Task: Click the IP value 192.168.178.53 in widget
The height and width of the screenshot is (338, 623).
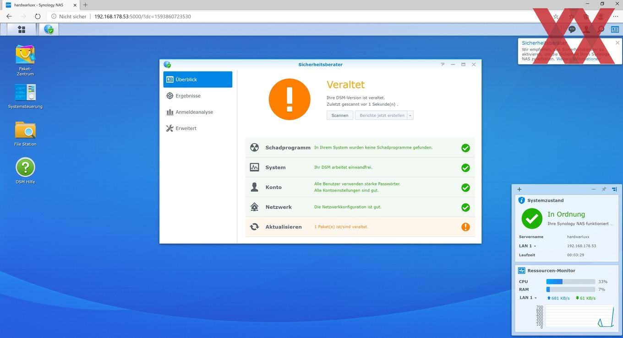Action: [581, 246]
